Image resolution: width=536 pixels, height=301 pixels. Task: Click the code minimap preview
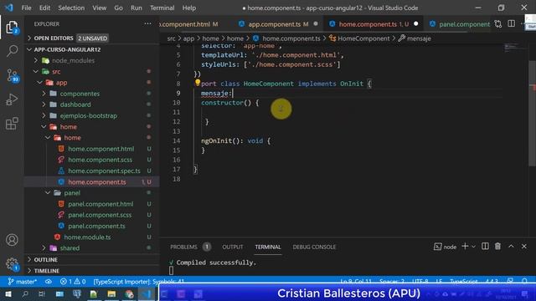[x=512, y=48]
